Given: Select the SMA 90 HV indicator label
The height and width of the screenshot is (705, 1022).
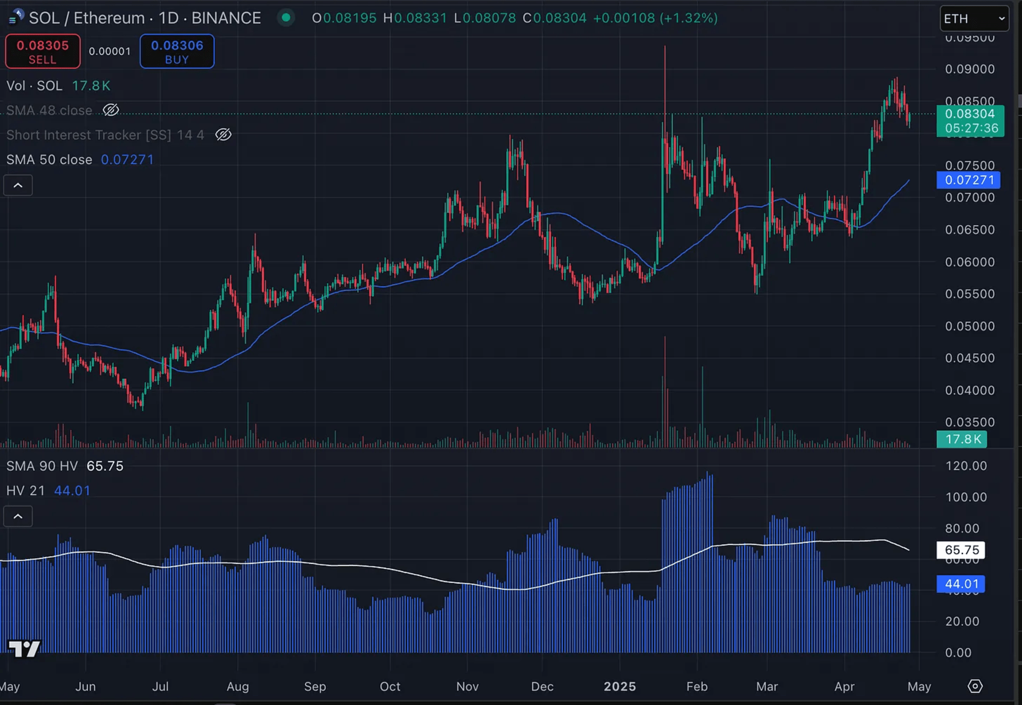Looking at the screenshot, I should coord(42,466).
